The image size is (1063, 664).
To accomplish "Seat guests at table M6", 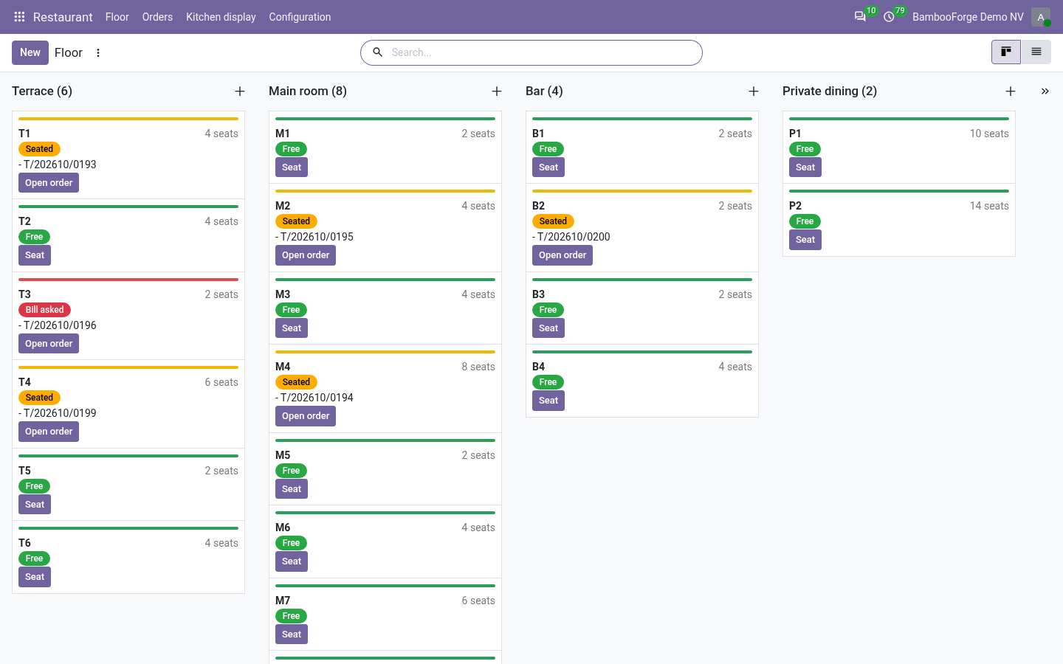I will [292, 561].
